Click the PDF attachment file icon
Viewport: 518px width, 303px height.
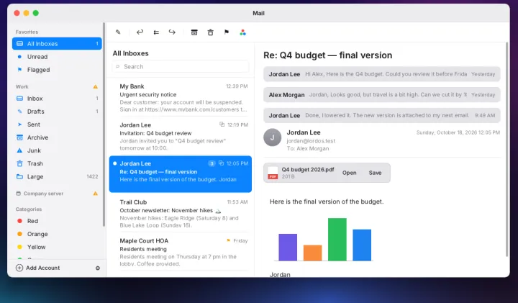pos(273,173)
